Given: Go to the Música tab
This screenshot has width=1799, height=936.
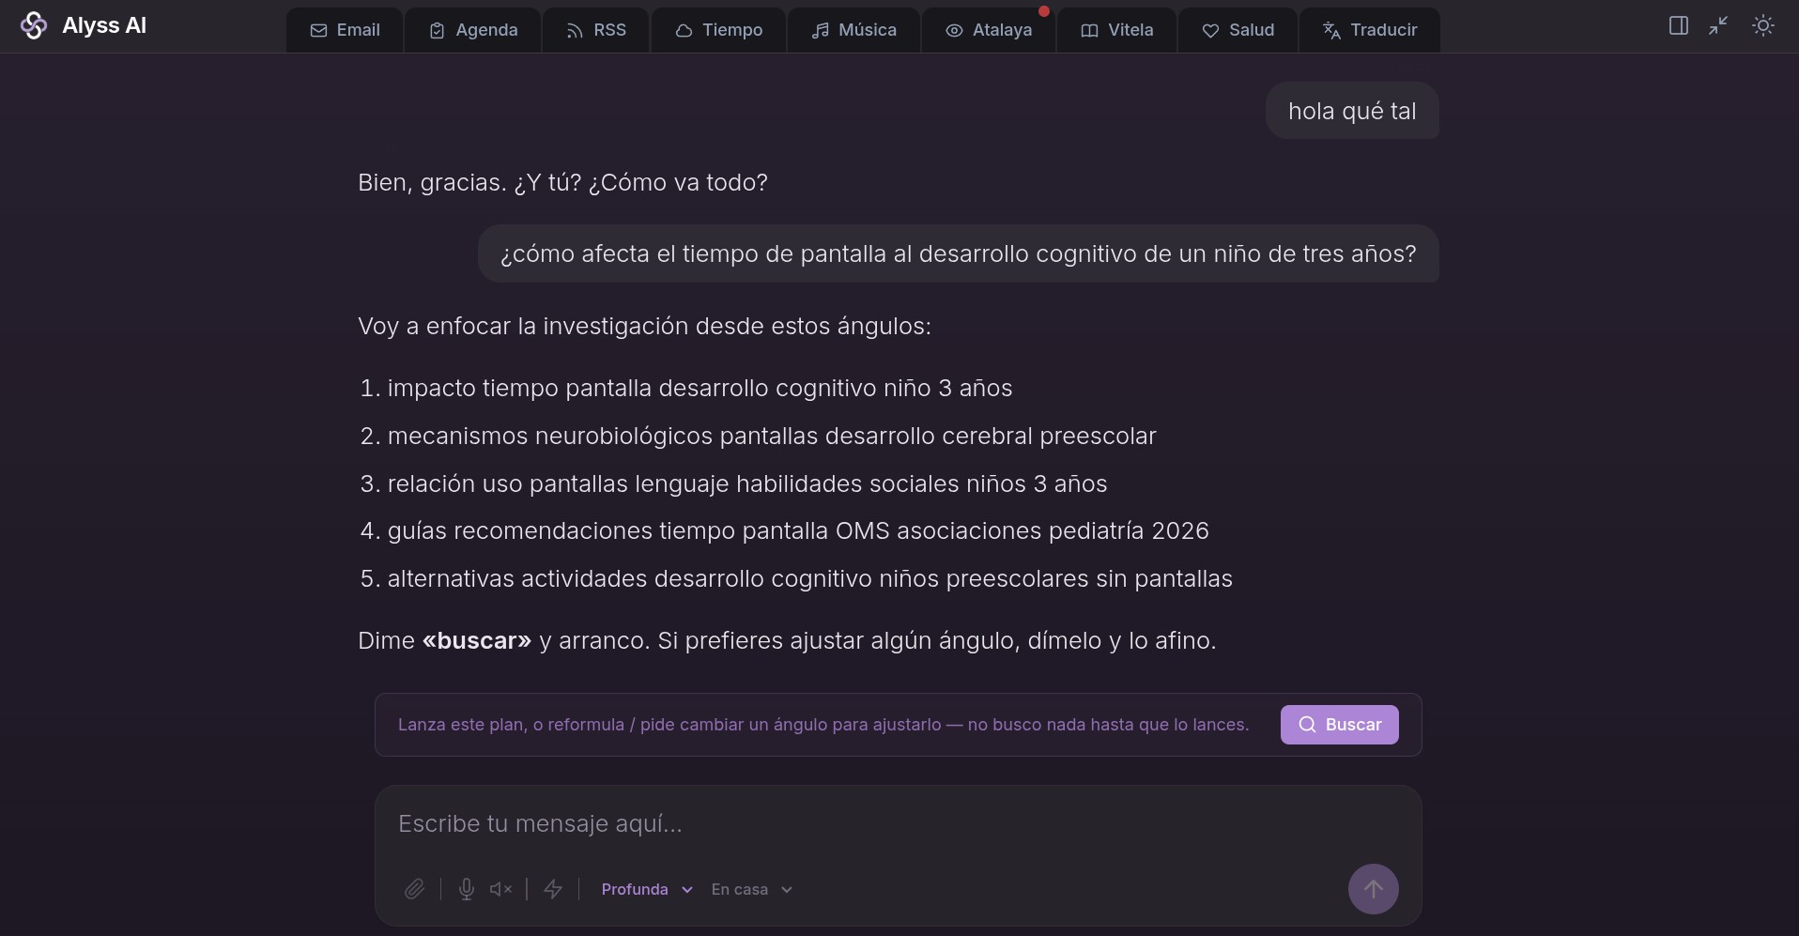Looking at the screenshot, I should pyautogui.click(x=854, y=30).
